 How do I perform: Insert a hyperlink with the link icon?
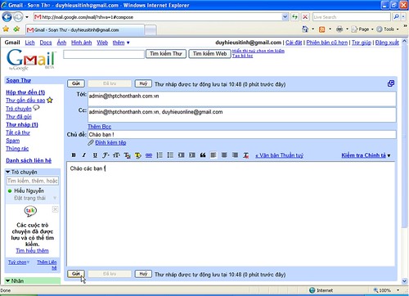[149, 155]
